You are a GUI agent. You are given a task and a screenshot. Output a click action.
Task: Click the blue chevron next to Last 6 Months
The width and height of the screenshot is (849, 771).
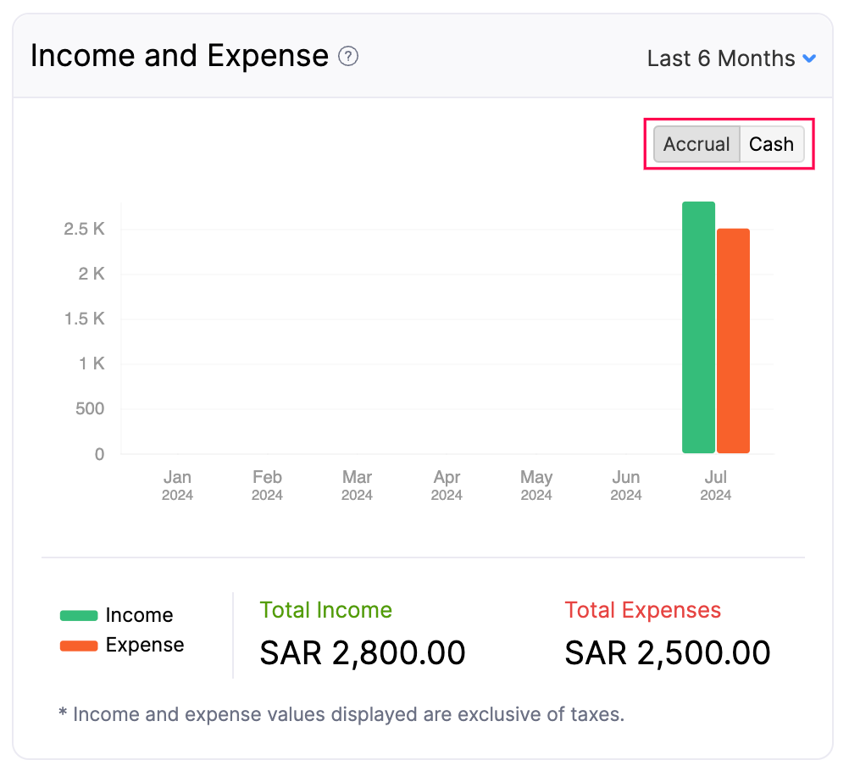810,58
